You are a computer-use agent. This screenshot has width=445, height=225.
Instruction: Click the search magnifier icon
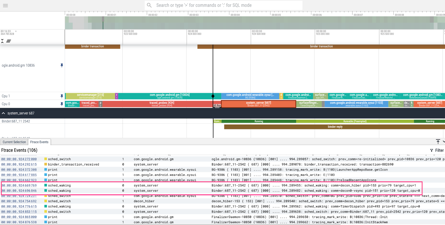(149, 5)
